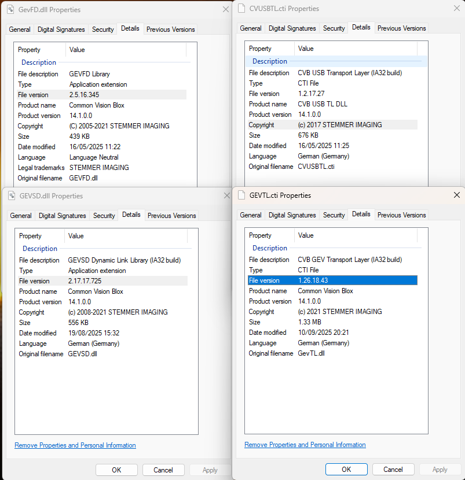Image resolution: width=465 pixels, height=480 pixels.
Task: Open Remove Properties link in GEVSD.dll window
Action: [75, 445]
